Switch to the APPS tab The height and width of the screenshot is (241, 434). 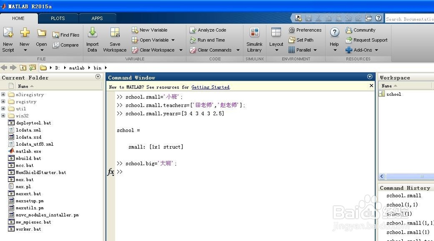[97, 18]
